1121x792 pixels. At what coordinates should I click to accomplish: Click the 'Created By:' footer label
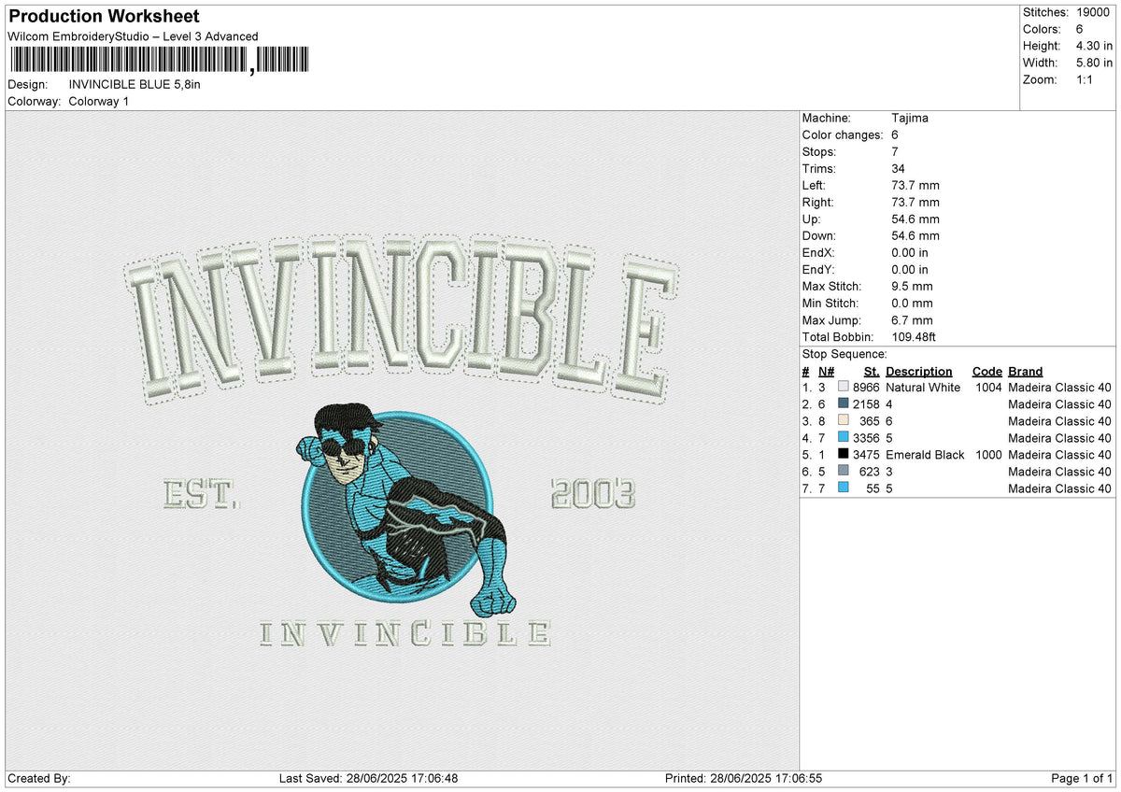(39, 778)
